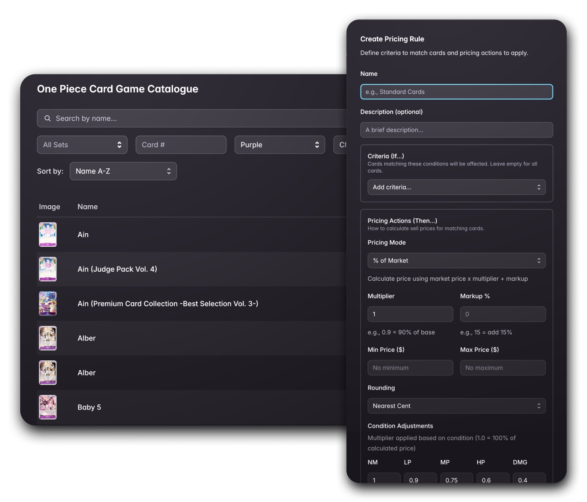The height and width of the screenshot is (502, 587).
Task: Click the Description (optional) input field
Action: [457, 130]
